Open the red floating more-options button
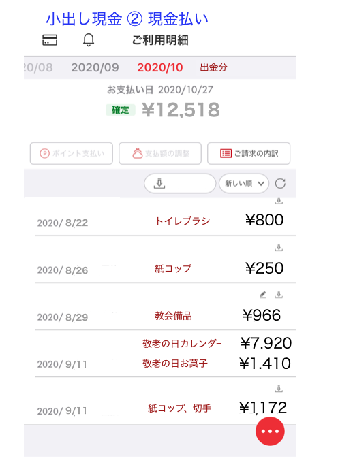 [270, 431]
